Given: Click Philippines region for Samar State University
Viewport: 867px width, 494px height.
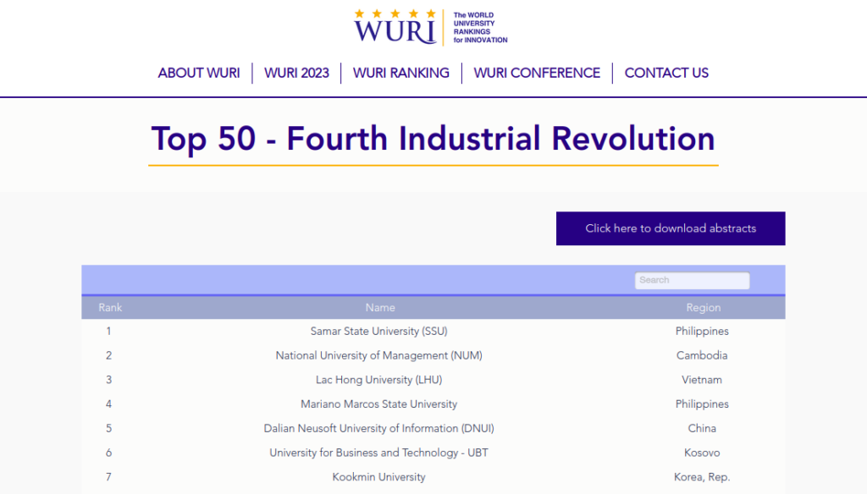Looking at the screenshot, I should pos(702,331).
